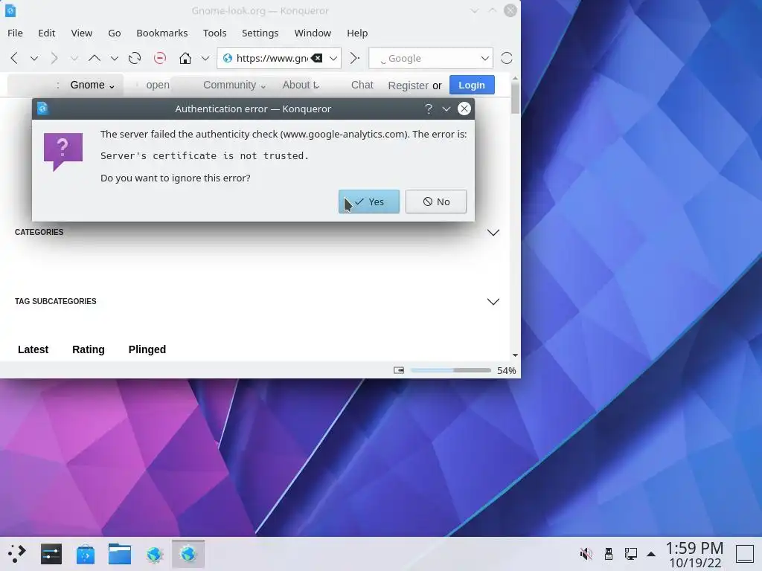Switch to the Latest tab
The height and width of the screenshot is (571, 762).
(x=33, y=349)
